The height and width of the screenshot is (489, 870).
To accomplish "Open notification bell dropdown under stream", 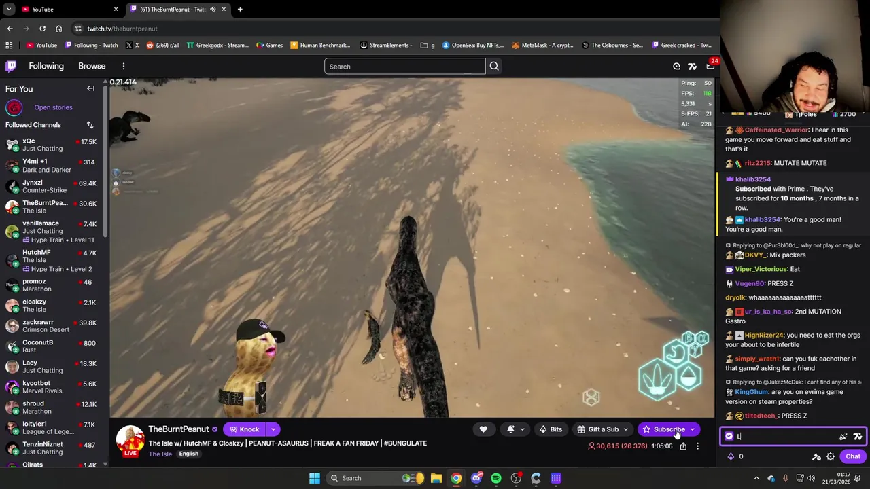I will (515, 429).
